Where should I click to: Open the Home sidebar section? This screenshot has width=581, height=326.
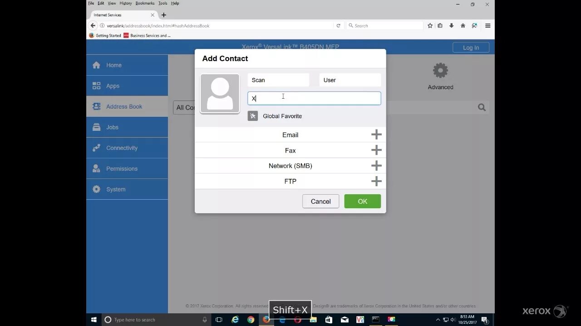coord(127,65)
